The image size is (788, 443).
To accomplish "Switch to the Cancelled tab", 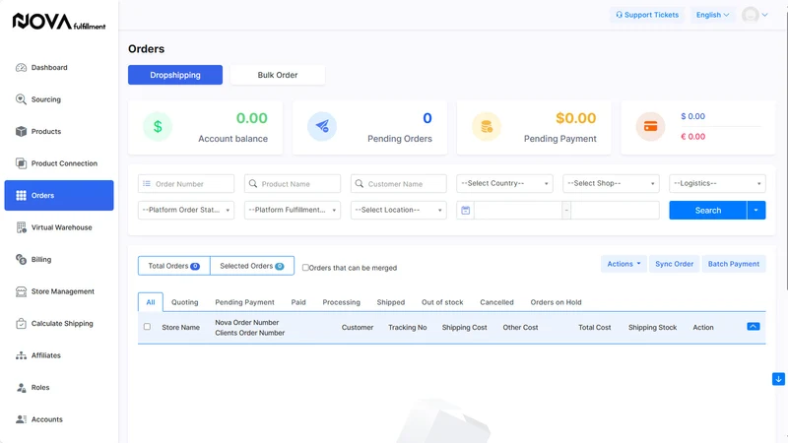I will click(496, 302).
